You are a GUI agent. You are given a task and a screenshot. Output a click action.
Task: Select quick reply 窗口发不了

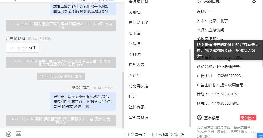pos(138,23)
